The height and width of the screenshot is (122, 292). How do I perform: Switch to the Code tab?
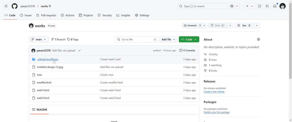tap(10, 15)
